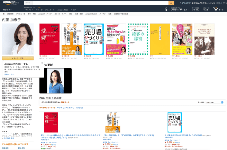227x150 pixels.
Task: Open the すべて search category dropdown
Action: [x=28, y=3]
